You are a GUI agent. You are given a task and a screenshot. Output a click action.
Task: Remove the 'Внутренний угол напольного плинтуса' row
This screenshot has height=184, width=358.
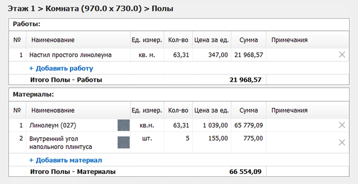[x=342, y=142]
